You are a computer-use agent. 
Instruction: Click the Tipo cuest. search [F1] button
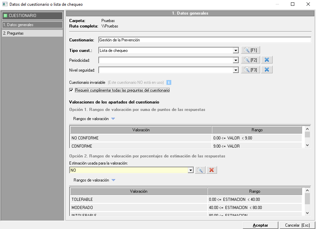251,50
